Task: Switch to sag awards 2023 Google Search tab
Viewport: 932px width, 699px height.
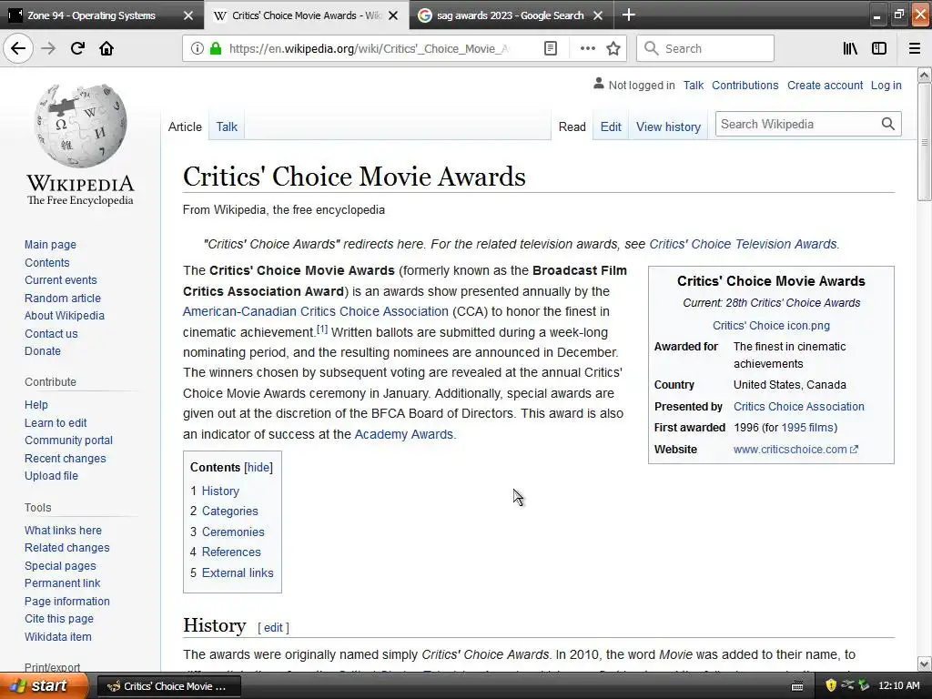Action: click(510, 15)
